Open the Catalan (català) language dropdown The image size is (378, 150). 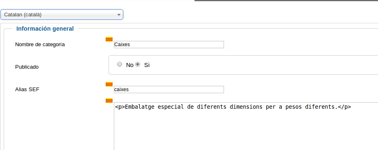click(62, 15)
